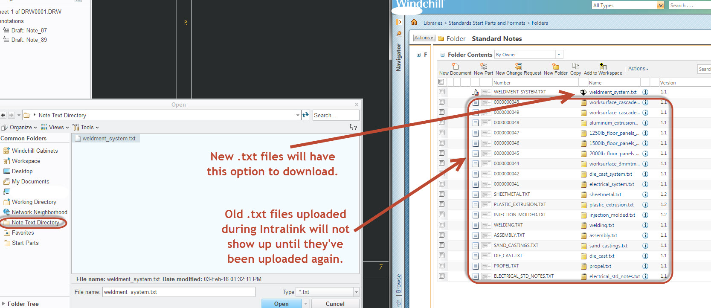Check the ELECTRICAL_STD_NOTES.TXT row checkbox
Viewport: 711px width, 308px height.
click(x=441, y=276)
